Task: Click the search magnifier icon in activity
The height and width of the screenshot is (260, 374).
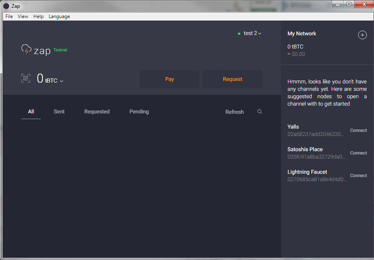Action: pos(259,112)
